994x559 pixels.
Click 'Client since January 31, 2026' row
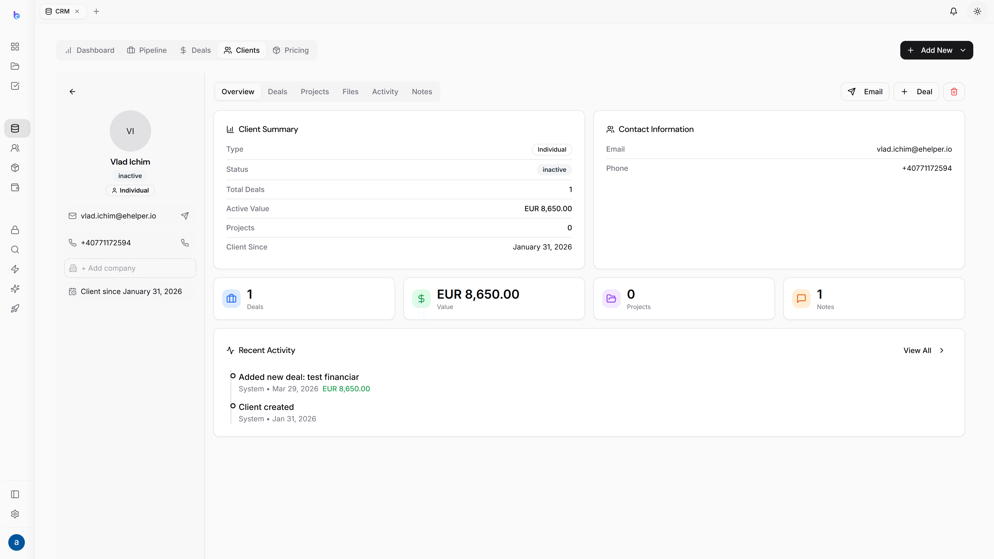(130, 292)
